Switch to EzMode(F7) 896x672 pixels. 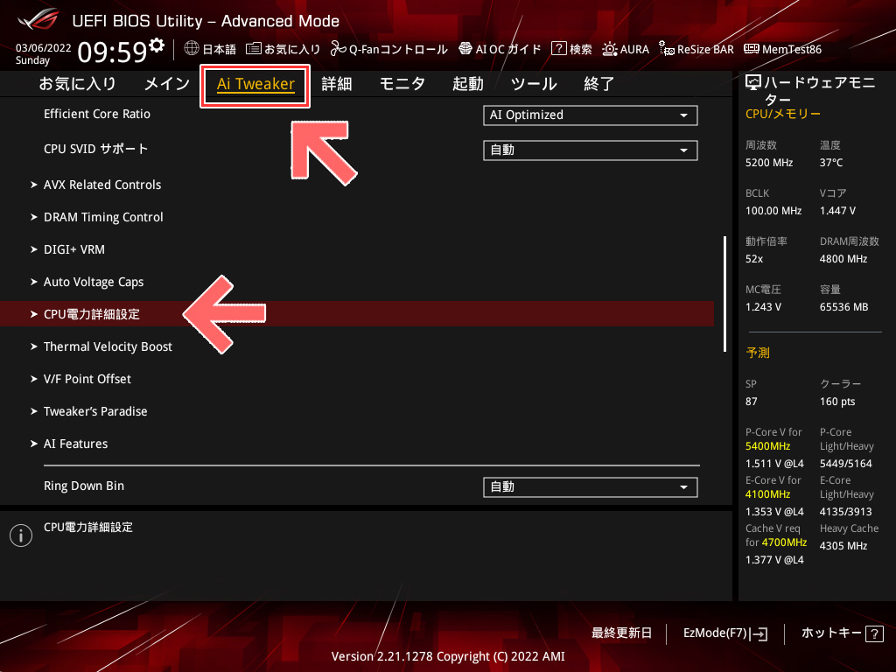point(725,633)
